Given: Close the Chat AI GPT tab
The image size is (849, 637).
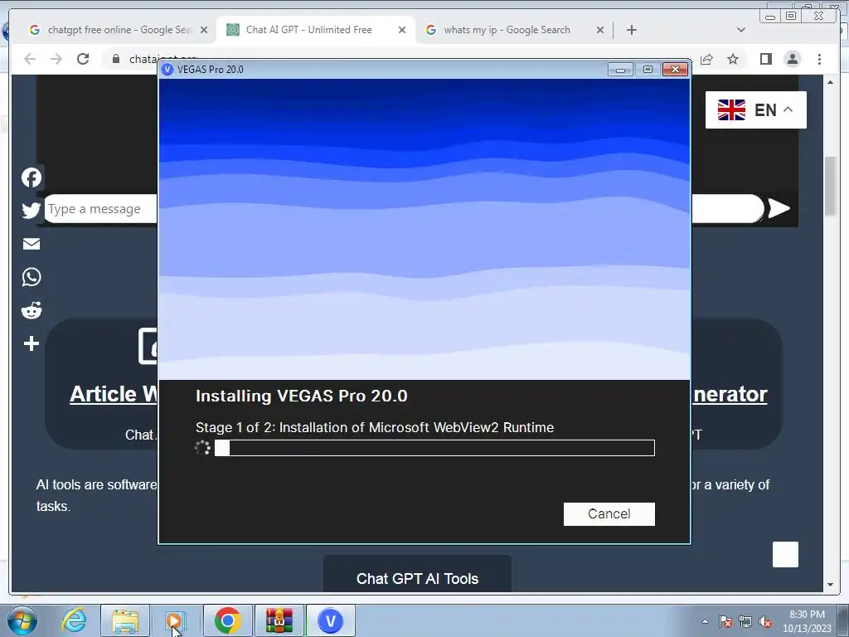Looking at the screenshot, I should (402, 31).
